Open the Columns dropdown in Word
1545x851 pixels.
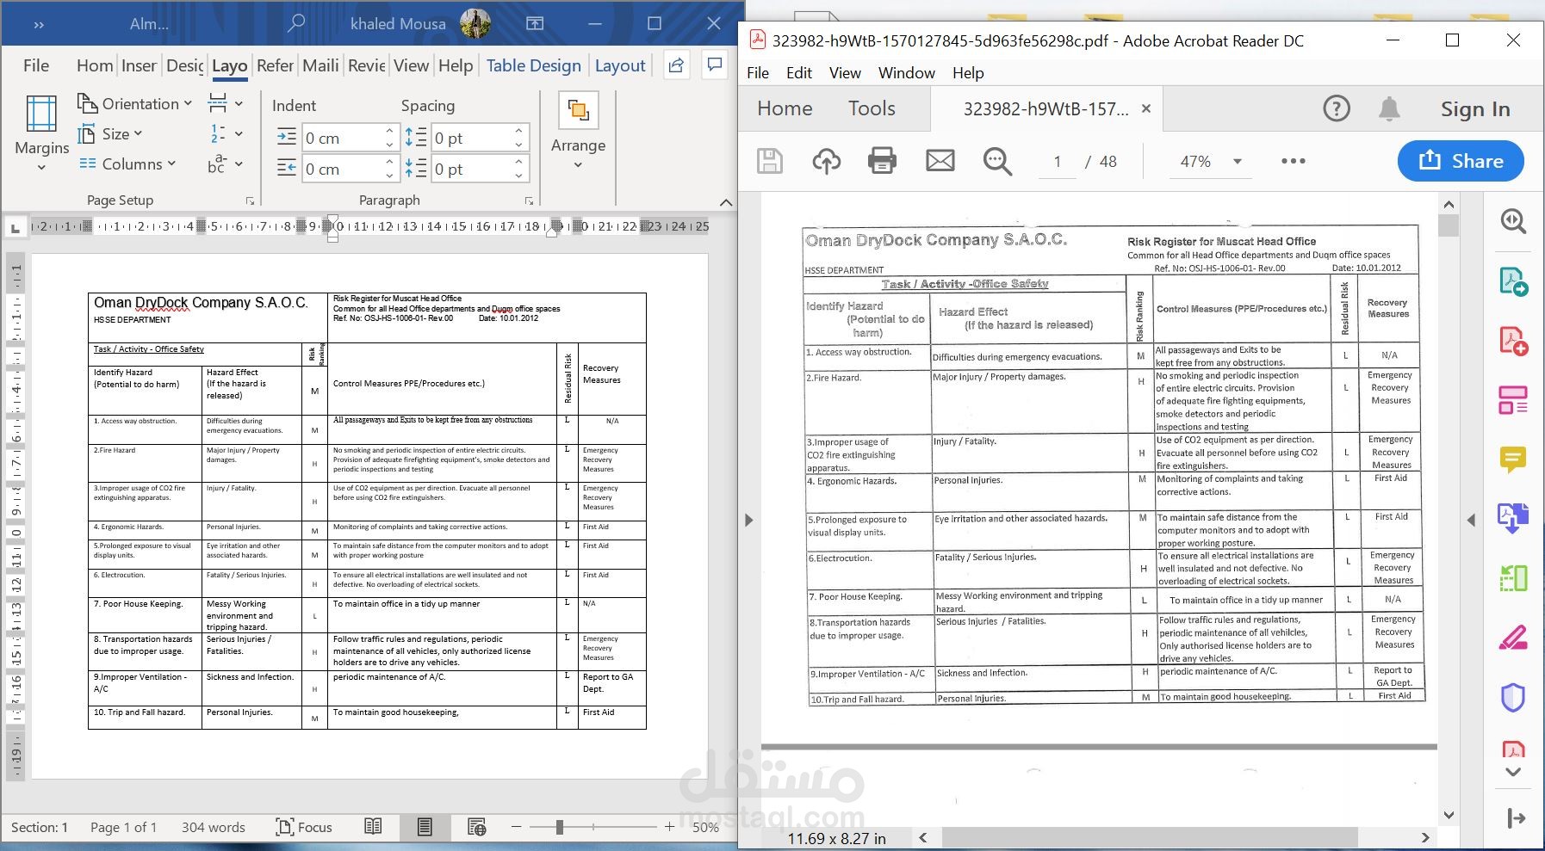point(127,163)
